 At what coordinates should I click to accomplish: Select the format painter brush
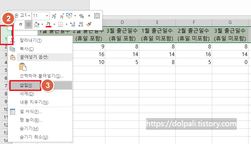[x=89, y=25]
